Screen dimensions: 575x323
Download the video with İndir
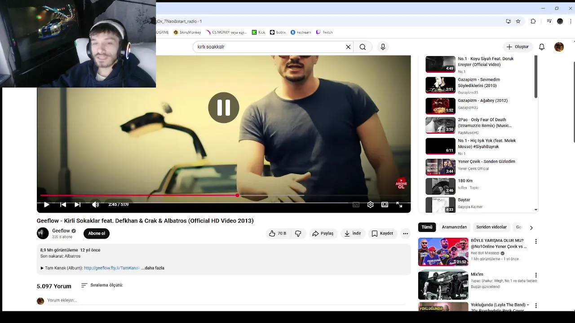[353, 233]
